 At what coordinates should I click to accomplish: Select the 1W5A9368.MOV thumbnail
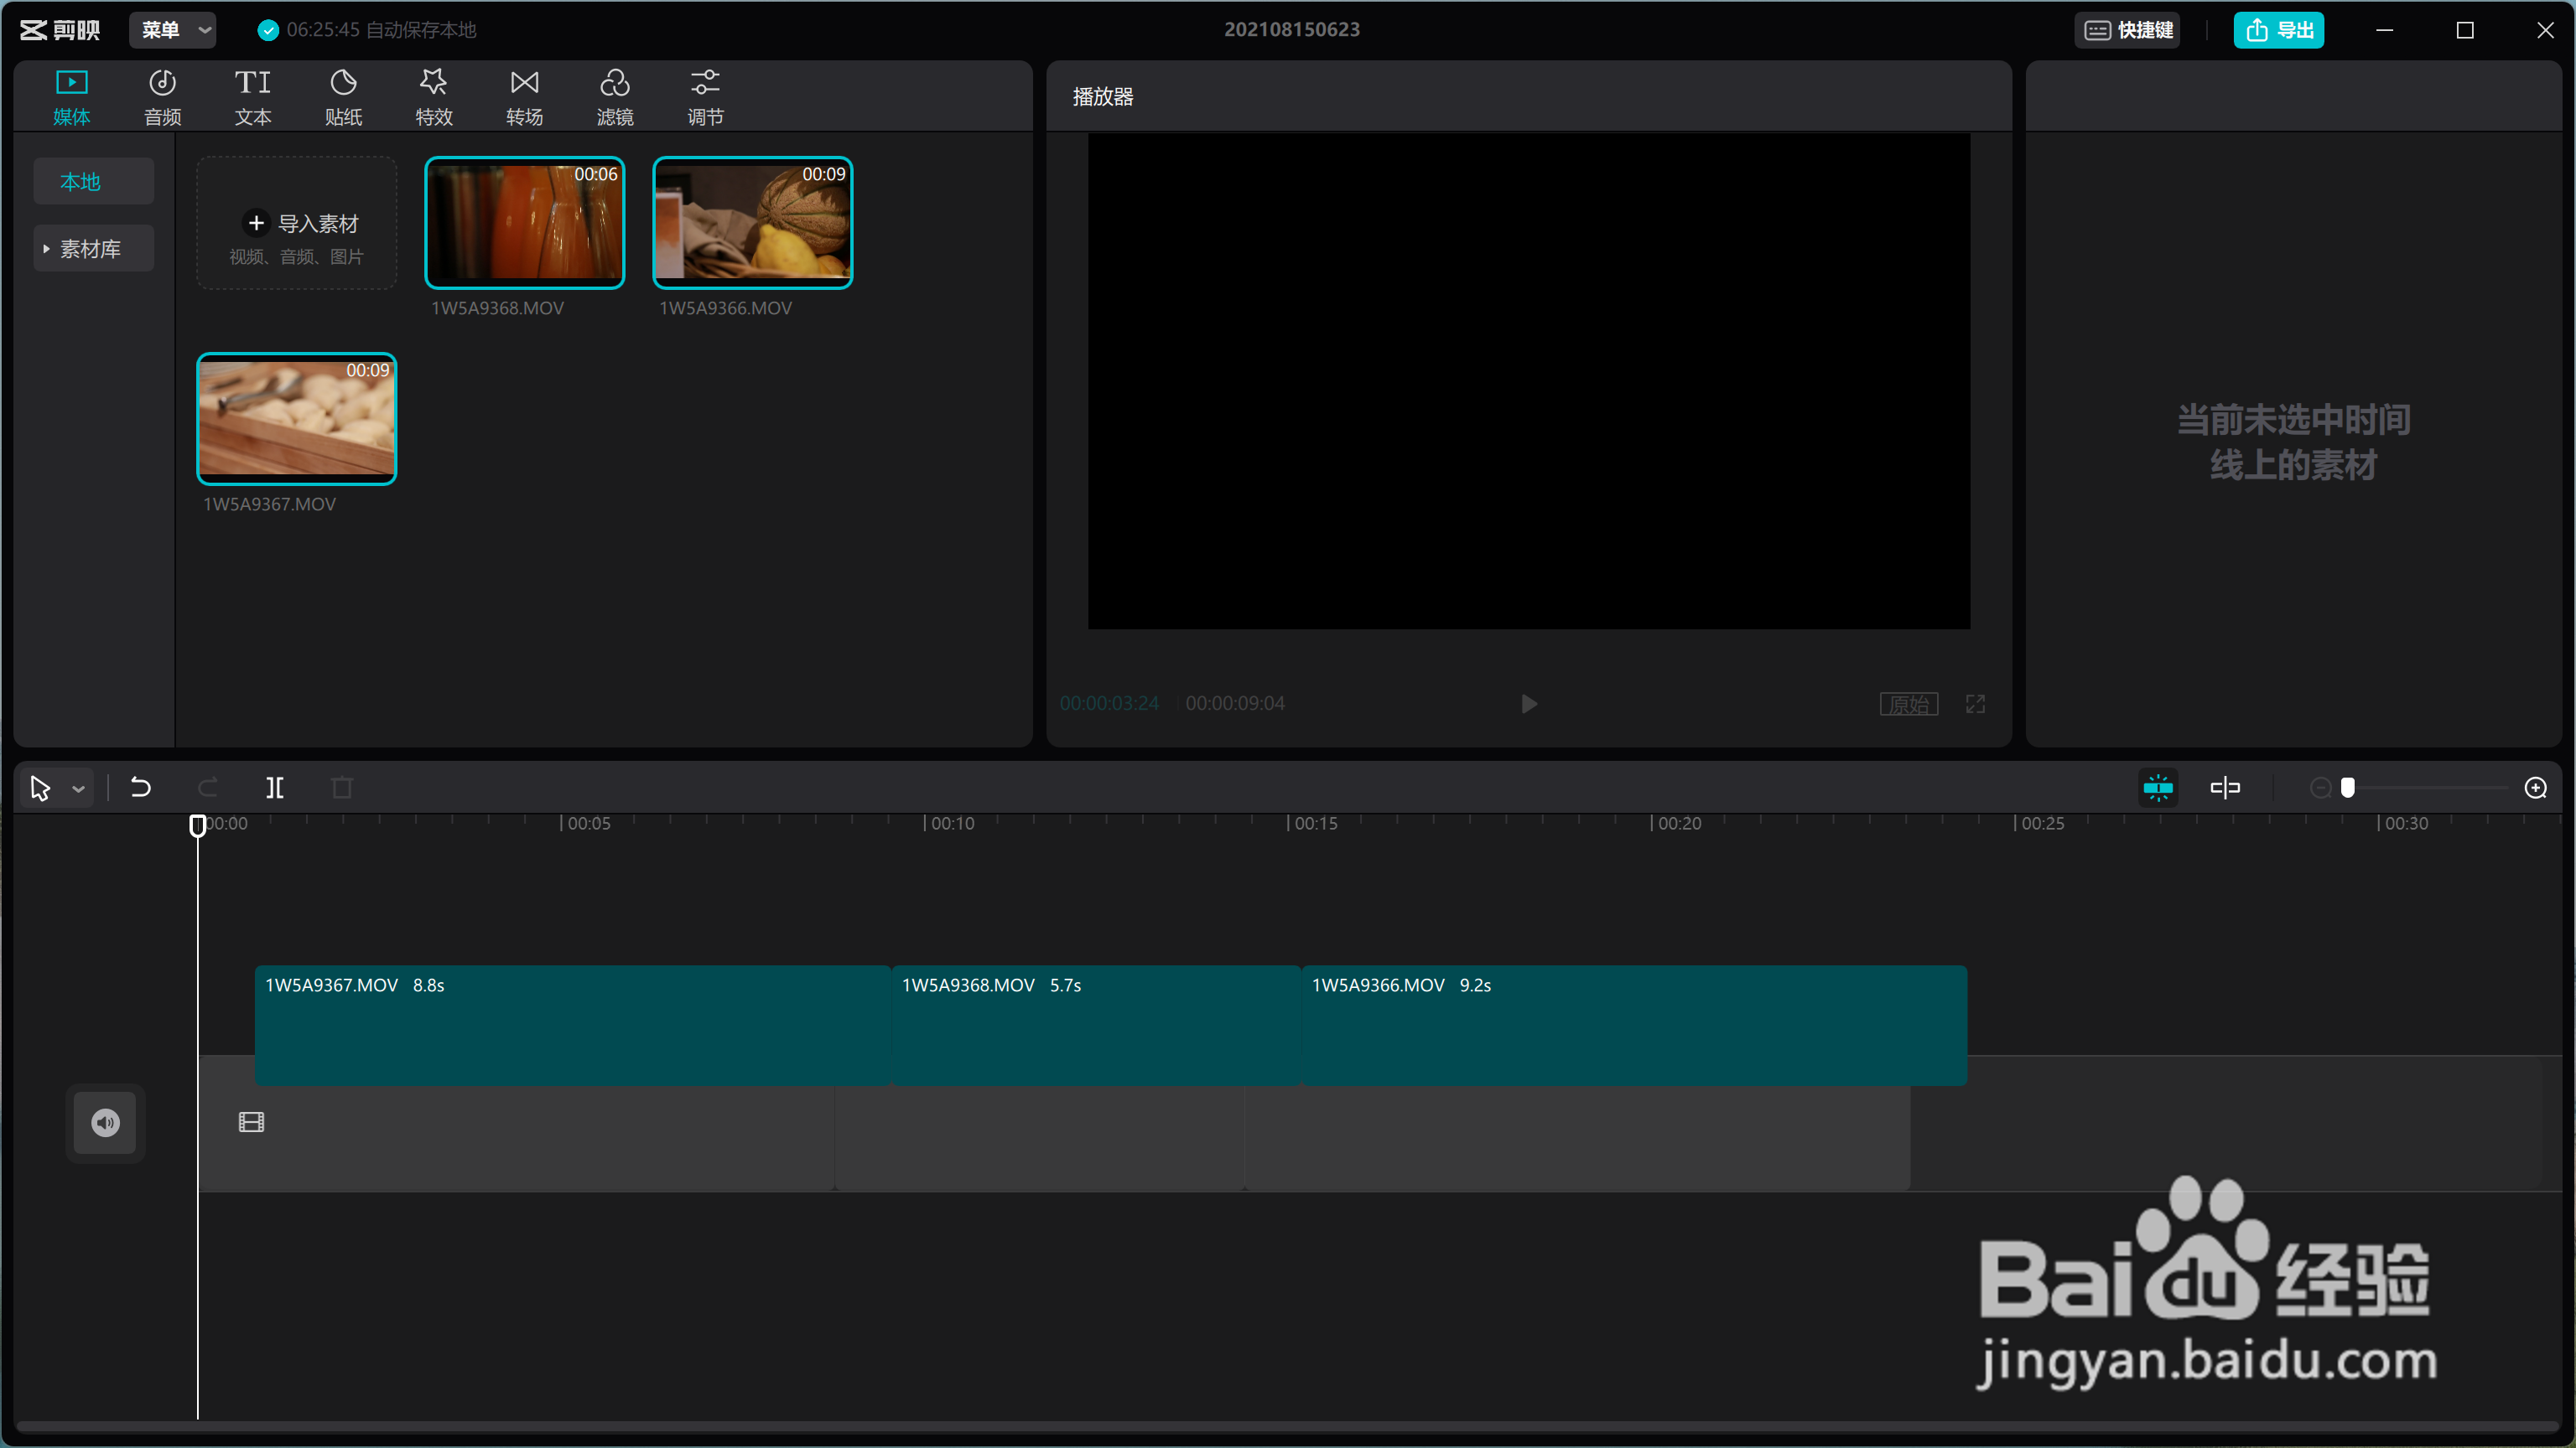point(525,223)
